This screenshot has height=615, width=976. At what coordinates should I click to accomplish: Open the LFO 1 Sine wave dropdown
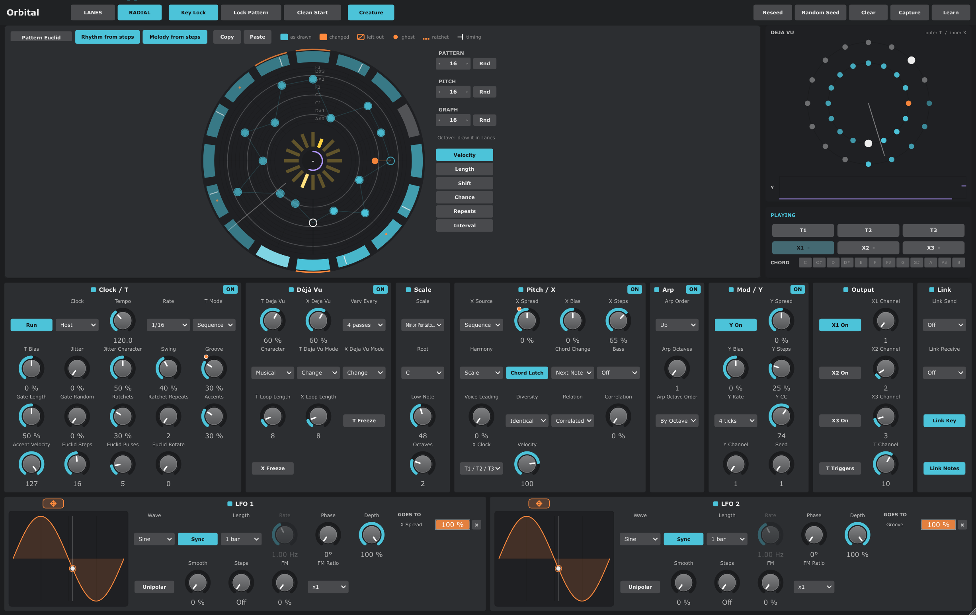coord(154,539)
